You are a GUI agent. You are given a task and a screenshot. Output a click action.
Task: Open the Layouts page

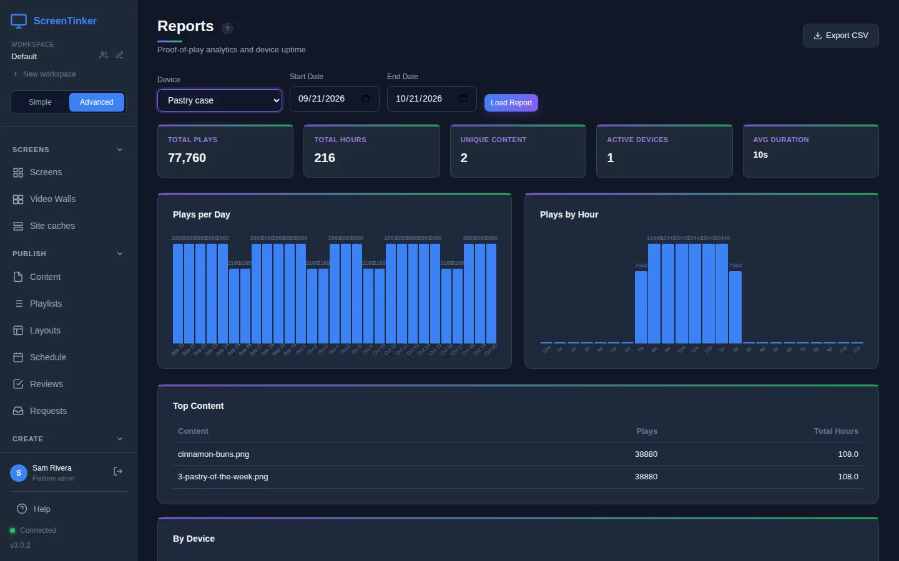click(68, 330)
